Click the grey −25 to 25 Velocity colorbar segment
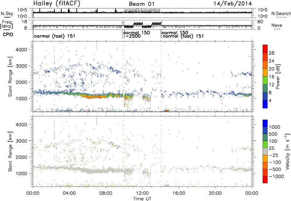Viewport: 291px width, 201px height. tap(265, 151)
